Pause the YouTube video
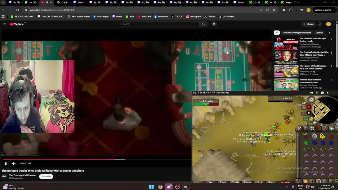This screenshot has width=338, height=190. pyautogui.click(x=6, y=163)
